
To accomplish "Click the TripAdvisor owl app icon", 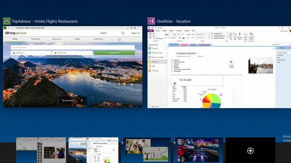I will point(7,21).
